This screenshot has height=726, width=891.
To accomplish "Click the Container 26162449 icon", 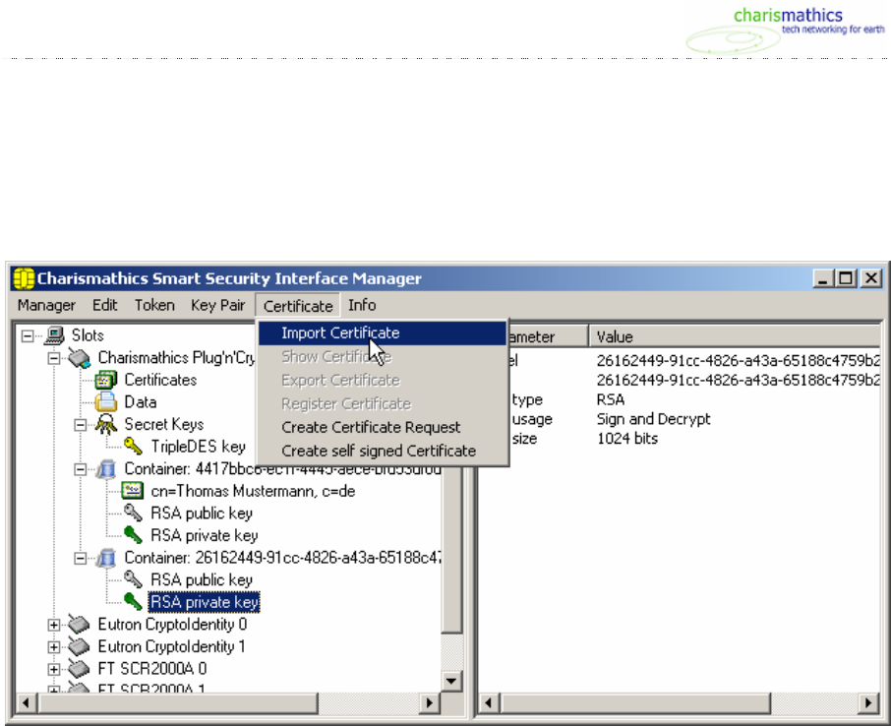I will [x=106, y=558].
